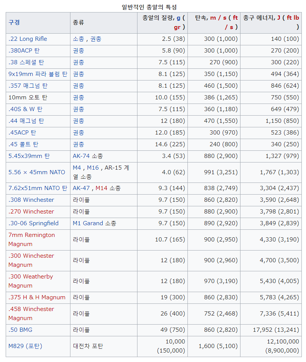
Task: Click the .40S & W 탄 link
Action: pos(25,109)
